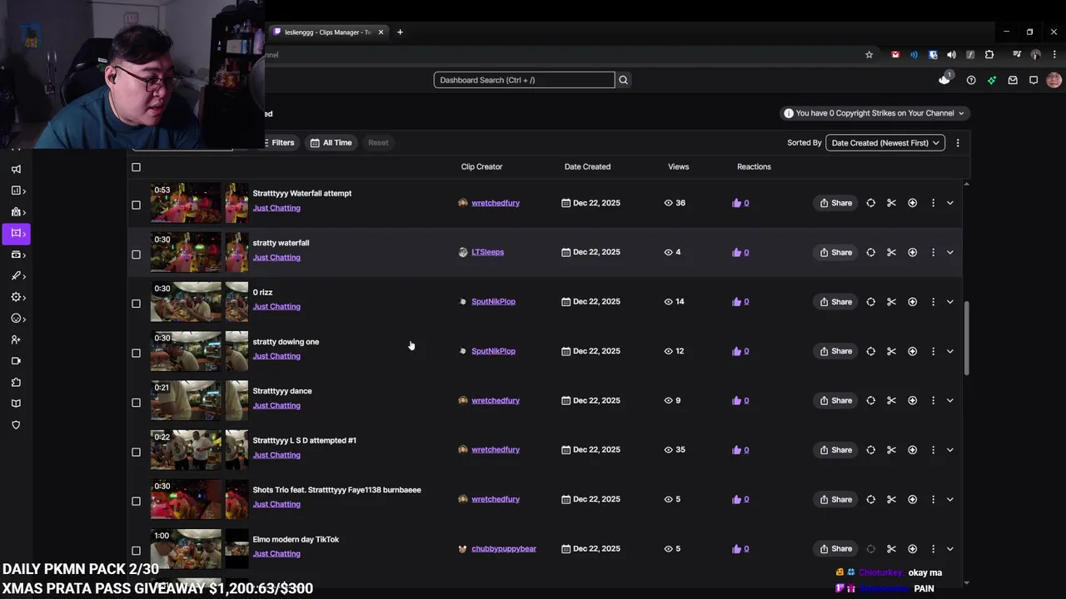Open creator link chubbypuppybear

pos(504,548)
